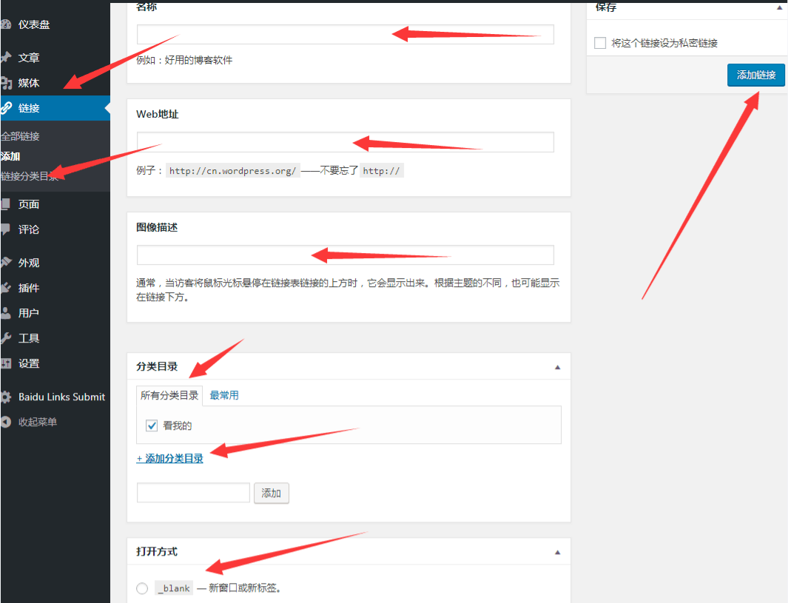Viewport: 788px width, 603px height.
Task: Click the Baidu Links Submit gear icon
Action: pyautogui.click(x=6, y=397)
